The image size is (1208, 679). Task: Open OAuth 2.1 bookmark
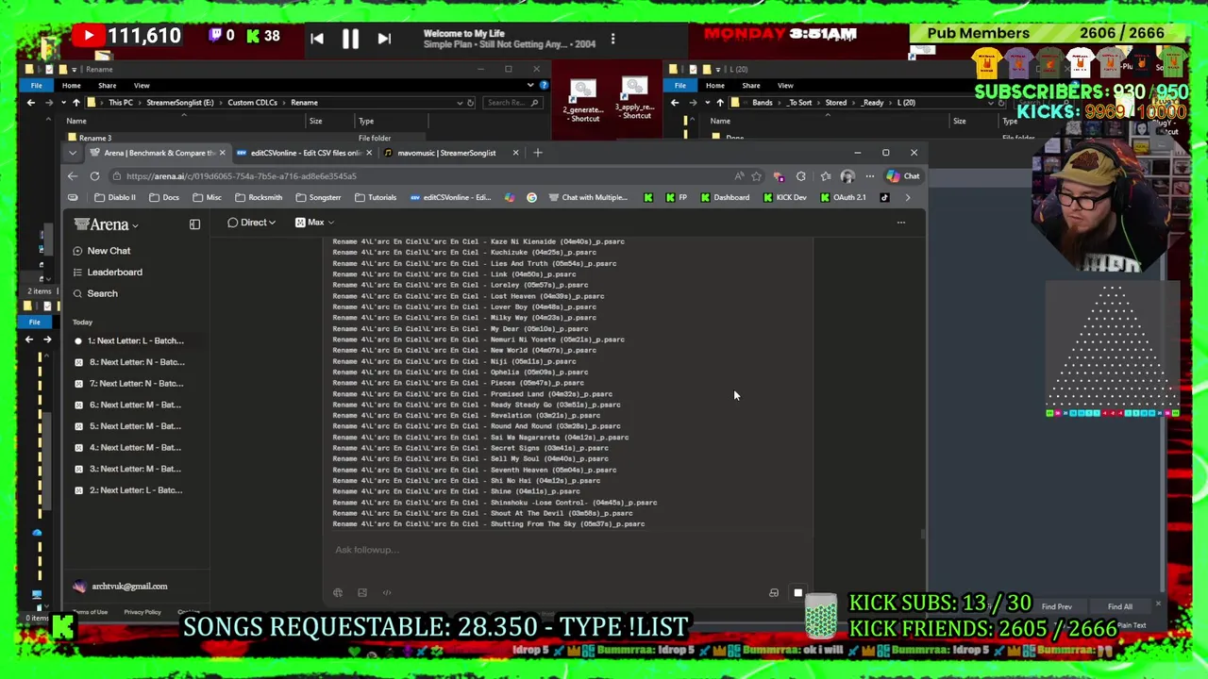[x=843, y=198]
